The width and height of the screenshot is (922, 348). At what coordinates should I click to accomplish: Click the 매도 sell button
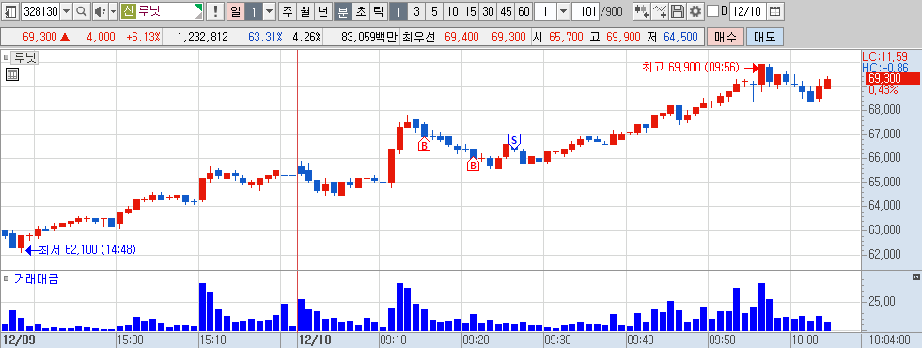click(765, 37)
